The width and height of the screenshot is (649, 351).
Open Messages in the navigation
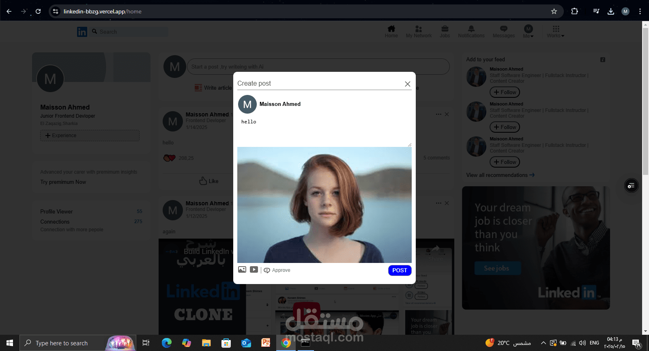(504, 32)
